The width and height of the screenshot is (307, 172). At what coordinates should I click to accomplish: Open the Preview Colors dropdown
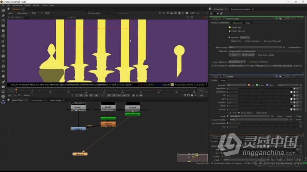point(245,37)
